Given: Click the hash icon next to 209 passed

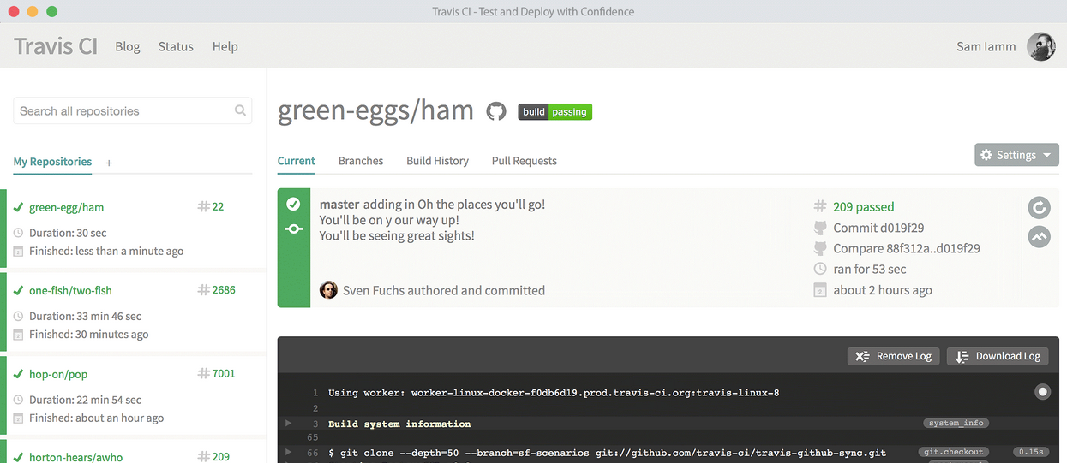Looking at the screenshot, I should click(820, 206).
